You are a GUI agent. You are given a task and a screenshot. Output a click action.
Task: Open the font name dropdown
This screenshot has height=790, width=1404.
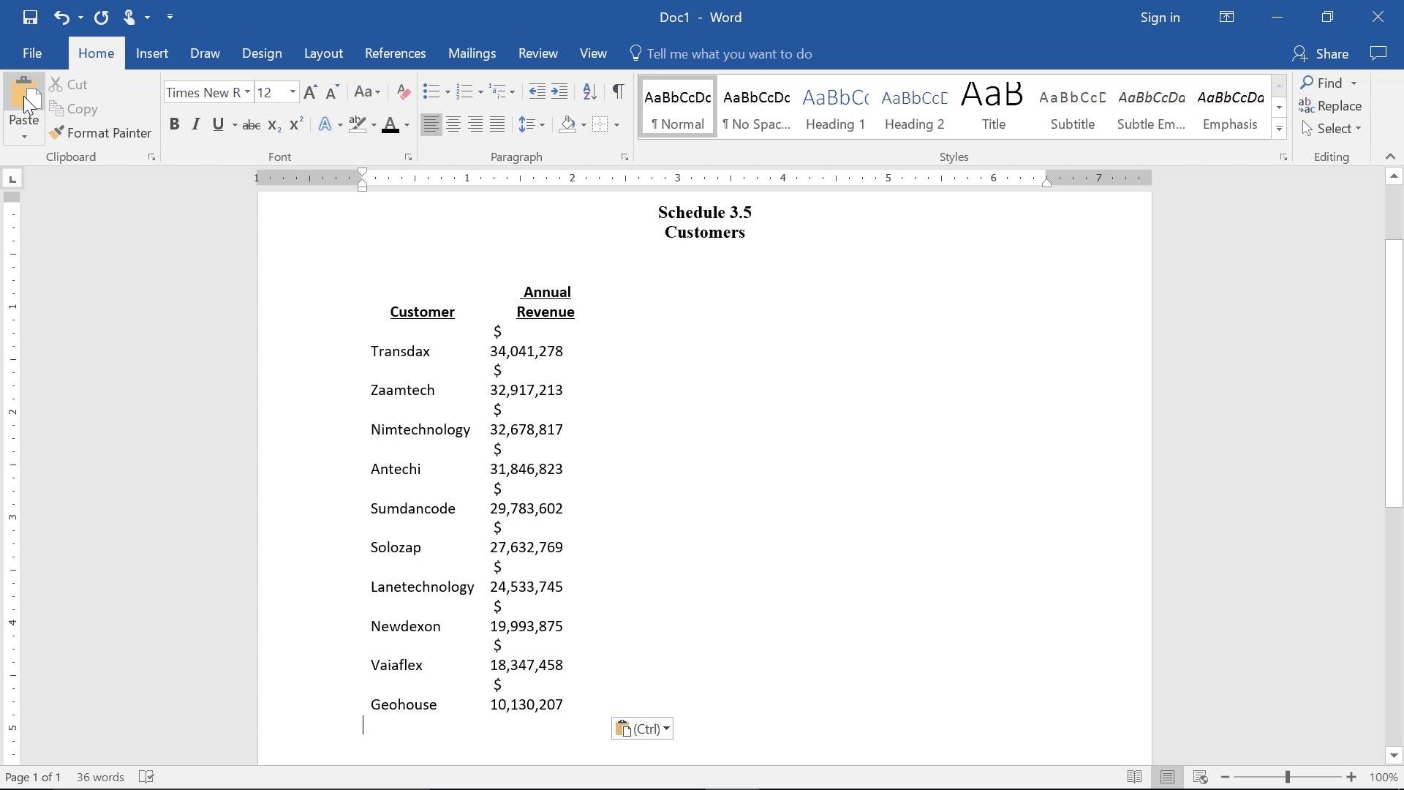[247, 91]
